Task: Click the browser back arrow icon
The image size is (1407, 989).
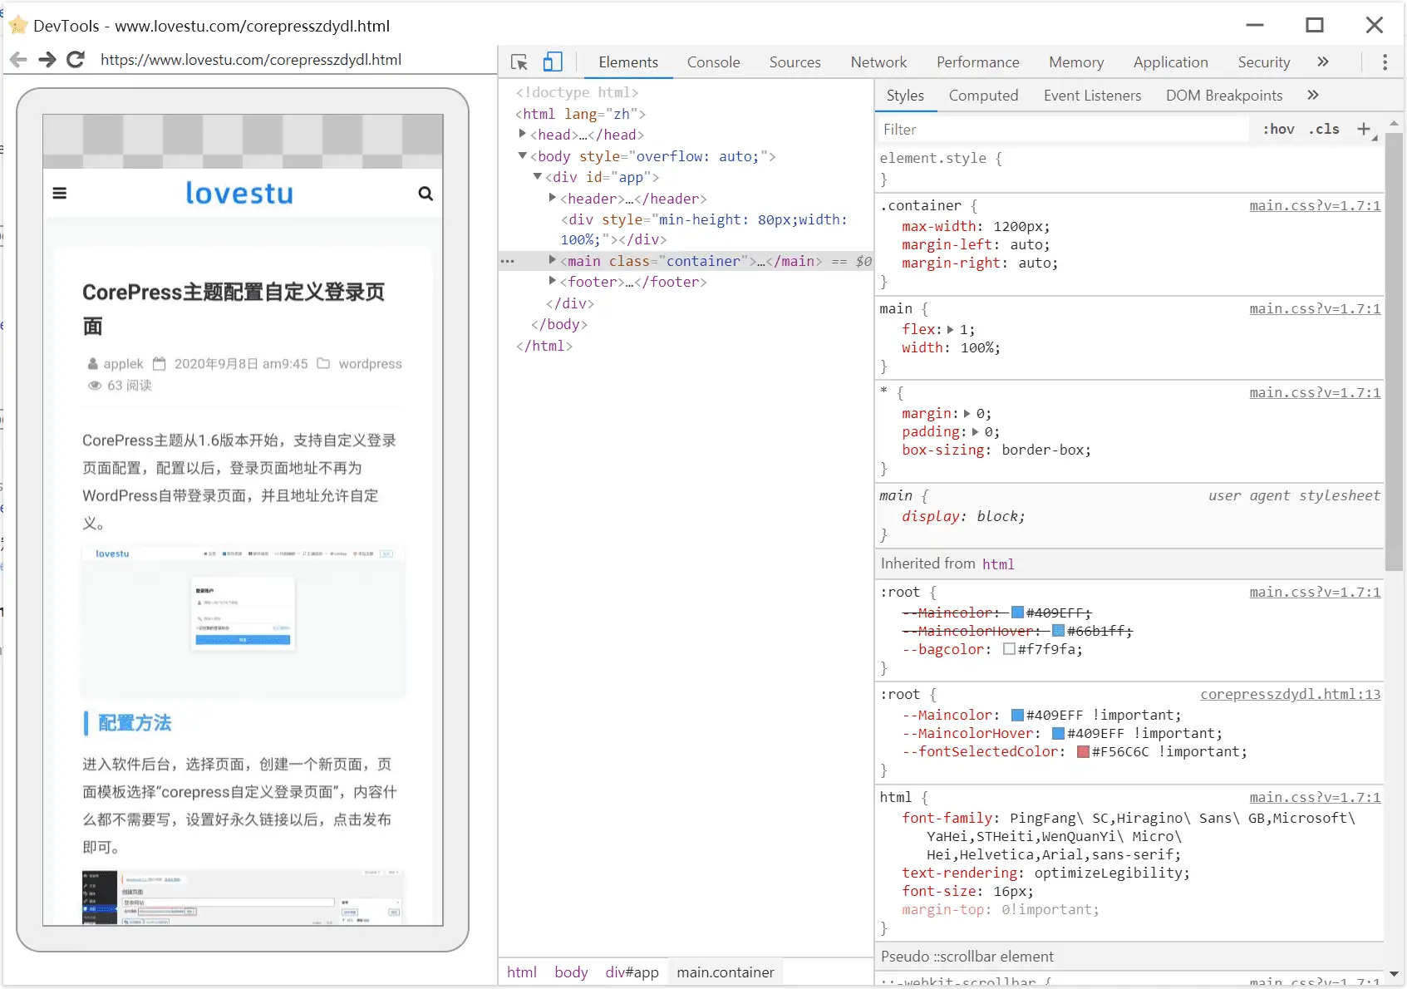Action: [17, 59]
